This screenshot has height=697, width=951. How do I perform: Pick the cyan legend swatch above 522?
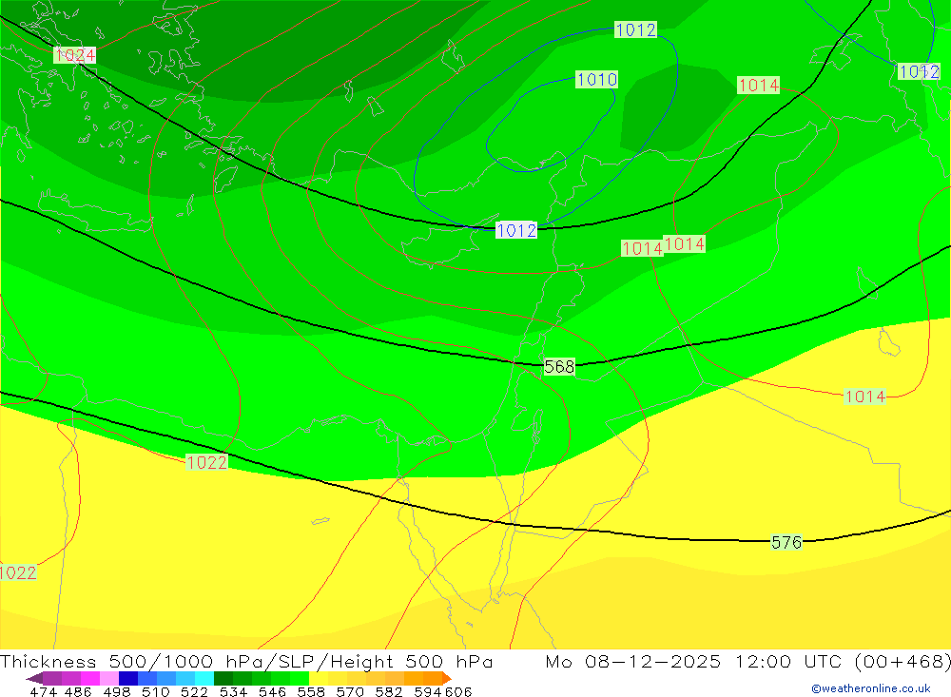204,678
